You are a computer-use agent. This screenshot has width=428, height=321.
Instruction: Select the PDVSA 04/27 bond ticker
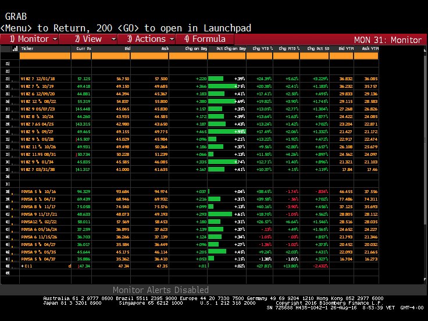[38, 245]
